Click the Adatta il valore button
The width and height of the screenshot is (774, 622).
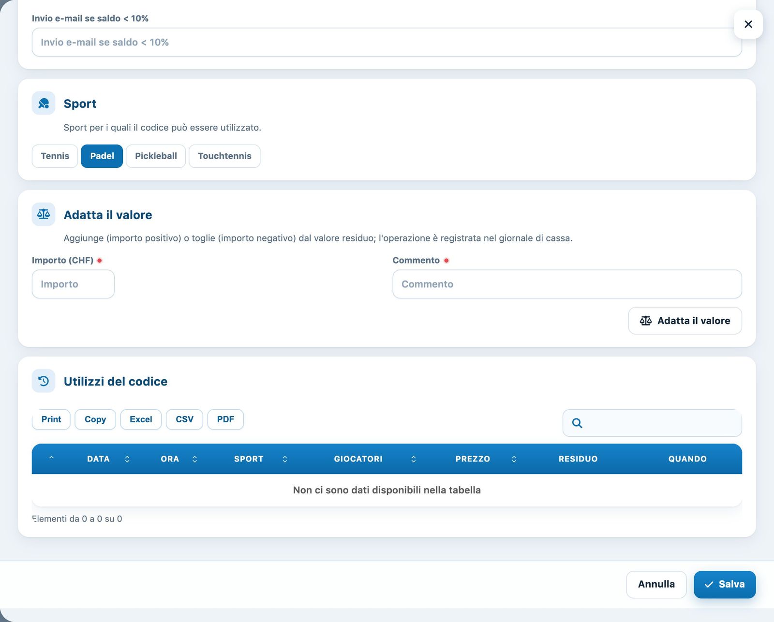click(x=685, y=321)
